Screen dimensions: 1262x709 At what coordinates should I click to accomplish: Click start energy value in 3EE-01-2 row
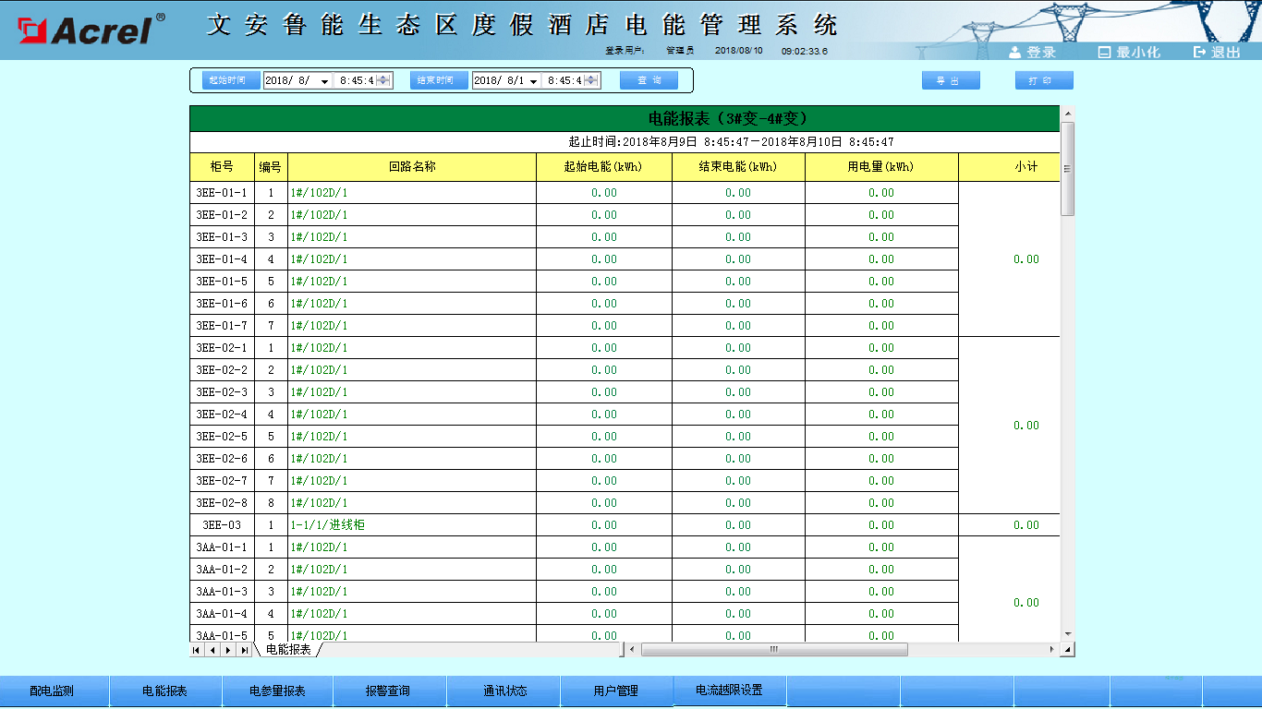(x=604, y=215)
